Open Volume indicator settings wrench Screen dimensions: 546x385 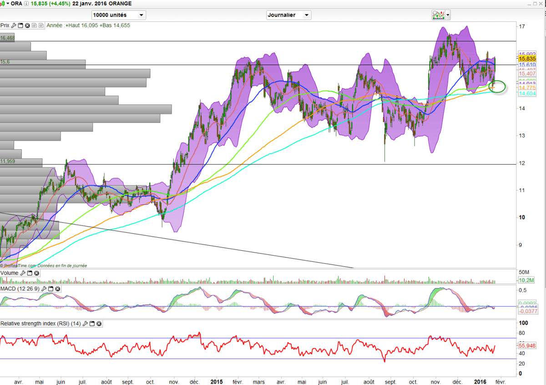[x=23, y=273]
